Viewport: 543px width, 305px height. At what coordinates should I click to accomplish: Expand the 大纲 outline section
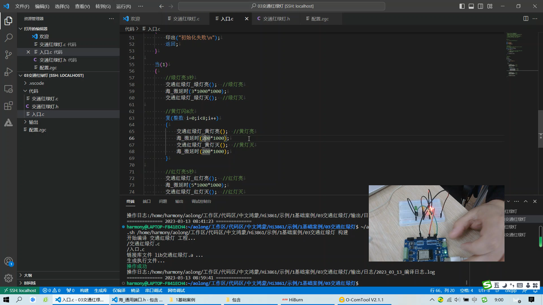point(28,275)
